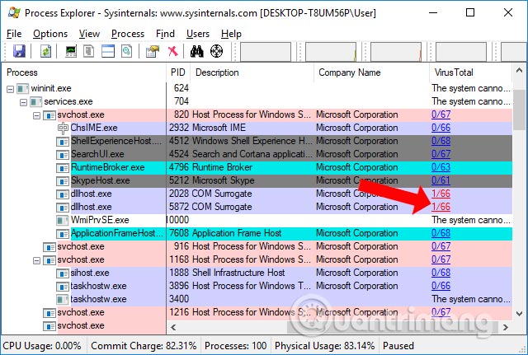
Task: Collapse the services.exe tree node
Action: 24,102
